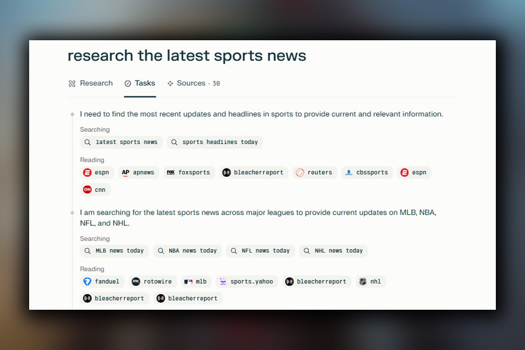
Task: Click the magnifier icon in 'NFL news today'
Action: [x=234, y=251]
